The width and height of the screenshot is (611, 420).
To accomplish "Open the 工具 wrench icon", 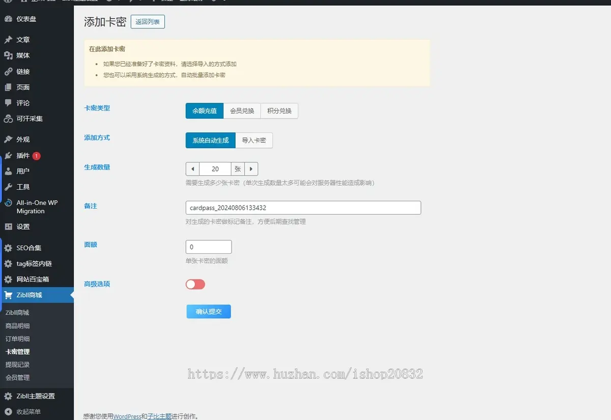I will point(8,187).
